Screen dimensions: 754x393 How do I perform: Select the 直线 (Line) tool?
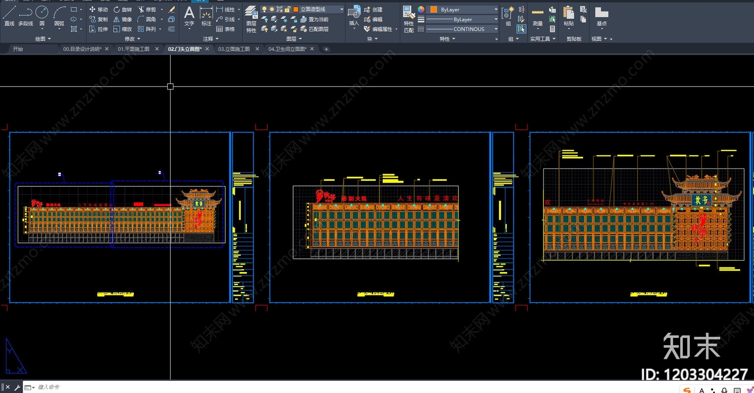[x=9, y=16]
